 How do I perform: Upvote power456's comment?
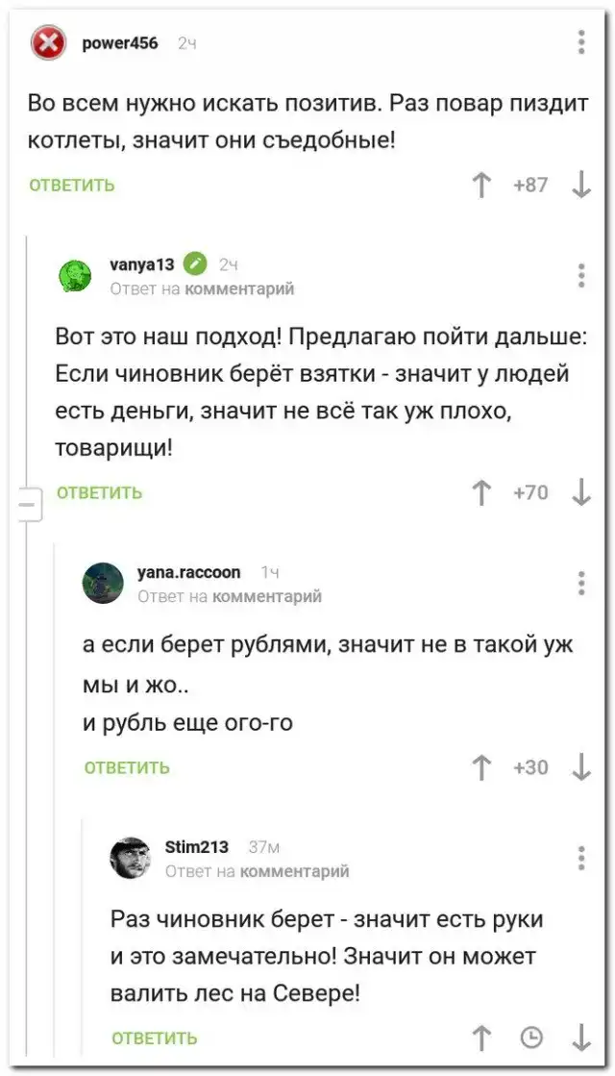tap(481, 185)
